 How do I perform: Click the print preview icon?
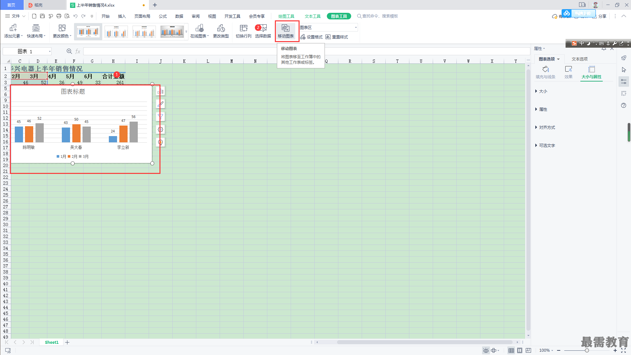[x=67, y=16]
